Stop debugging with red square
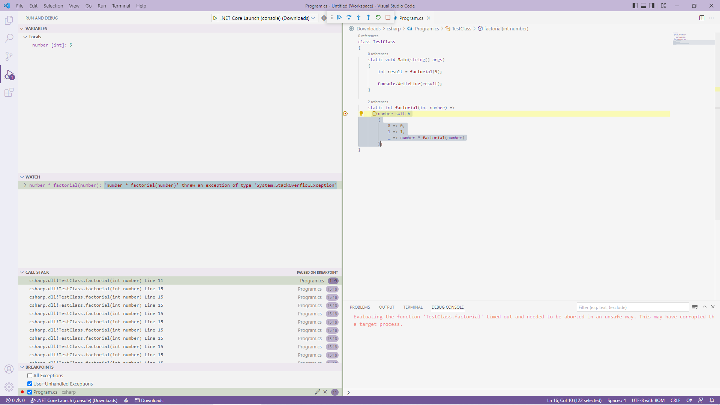The width and height of the screenshot is (720, 405). 388,17
